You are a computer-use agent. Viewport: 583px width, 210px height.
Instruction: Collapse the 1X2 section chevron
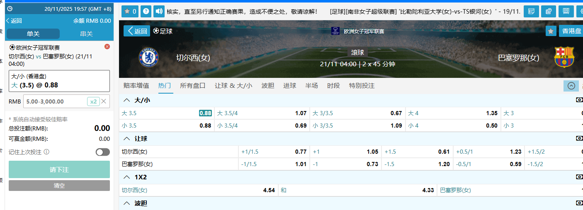click(x=127, y=177)
